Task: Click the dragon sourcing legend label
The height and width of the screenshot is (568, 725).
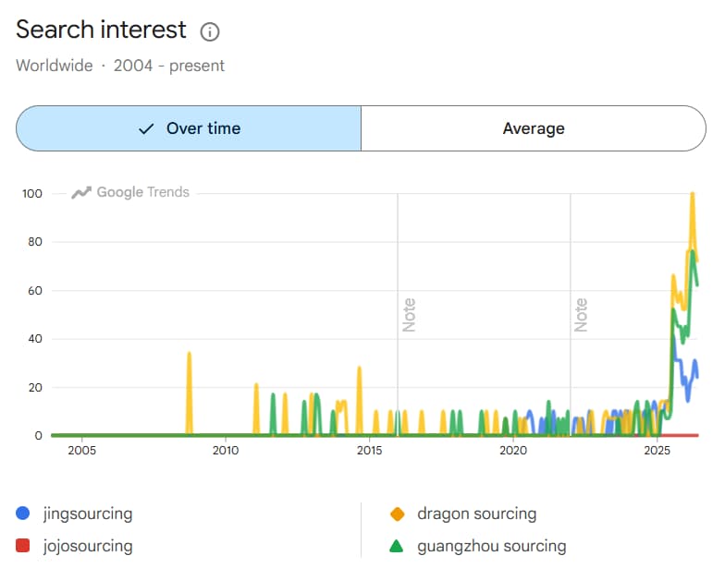Action: pyautogui.click(x=477, y=514)
